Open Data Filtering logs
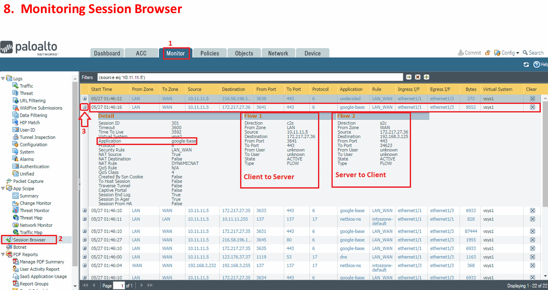This screenshot has width=548, height=290. coord(33,115)
